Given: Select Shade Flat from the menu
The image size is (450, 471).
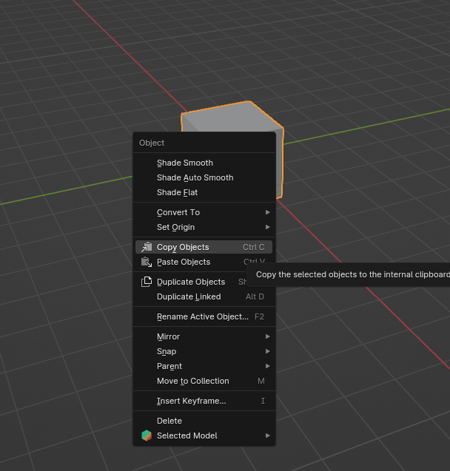Looking at the screenshot, I should [178, 192].
